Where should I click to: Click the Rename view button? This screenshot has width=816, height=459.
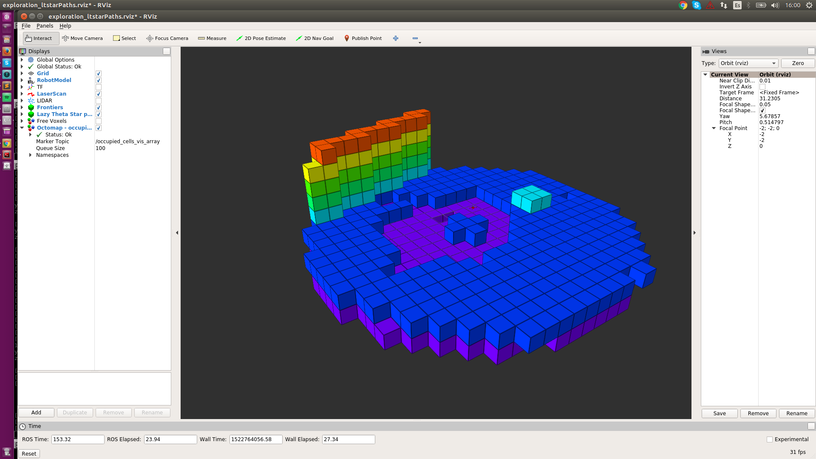tap(797, 414)
